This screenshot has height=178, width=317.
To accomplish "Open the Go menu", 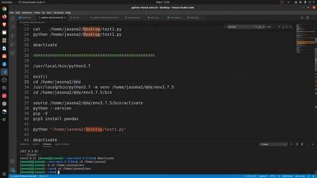I will (x=44, y=12).
